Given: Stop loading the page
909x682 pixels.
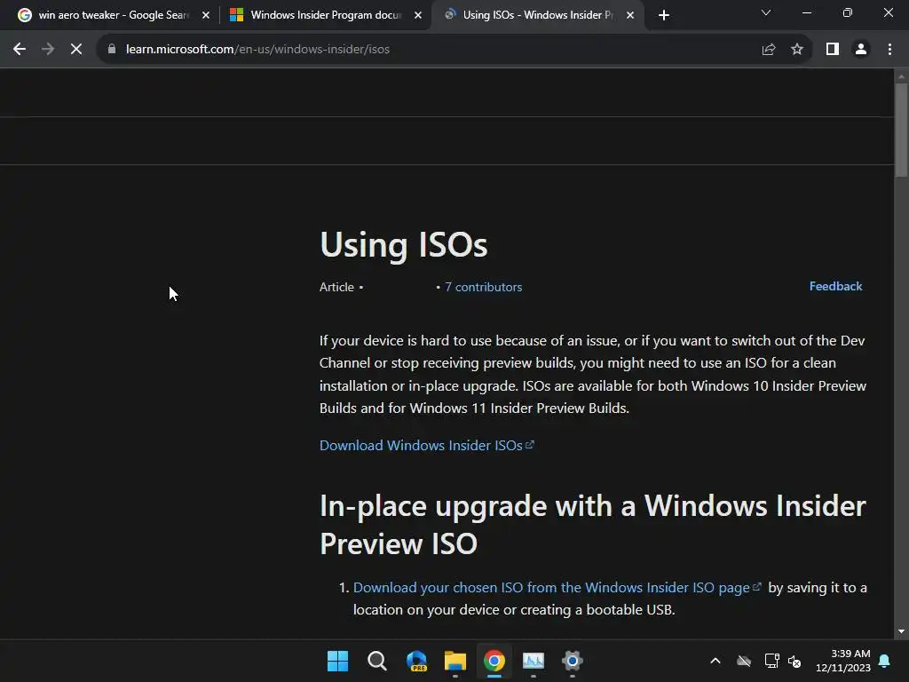Looking at the screenshot, I should pyautogui.click(x=76, y=50).
